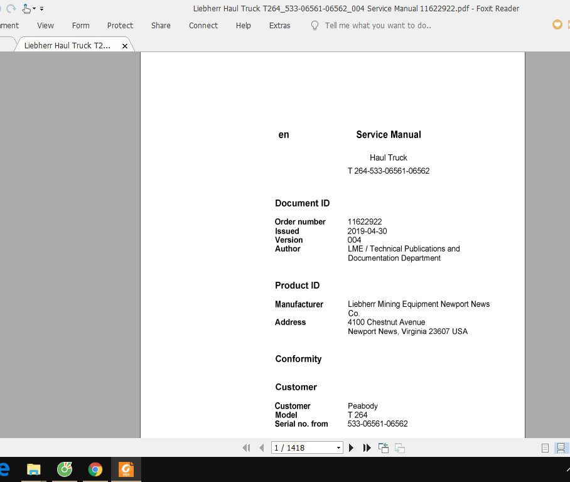Screen dimensions: 570x482
Task: Click the order number '11622922'
Action: pos(365,222)
